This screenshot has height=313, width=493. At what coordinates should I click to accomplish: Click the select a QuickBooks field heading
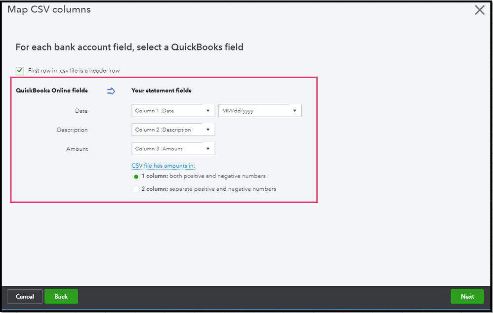click(129, 47)
